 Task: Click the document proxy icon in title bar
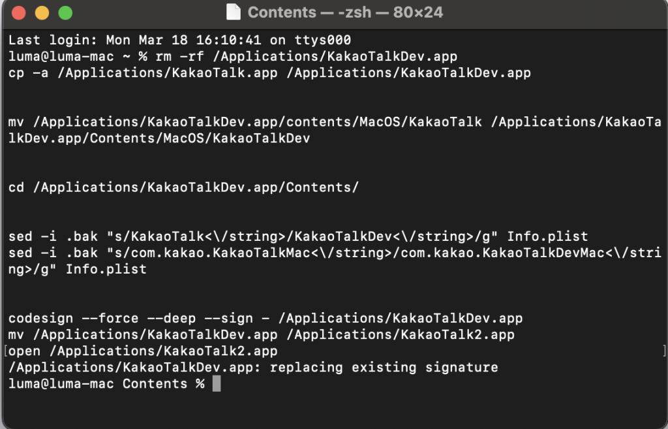[x=233, y=12]
